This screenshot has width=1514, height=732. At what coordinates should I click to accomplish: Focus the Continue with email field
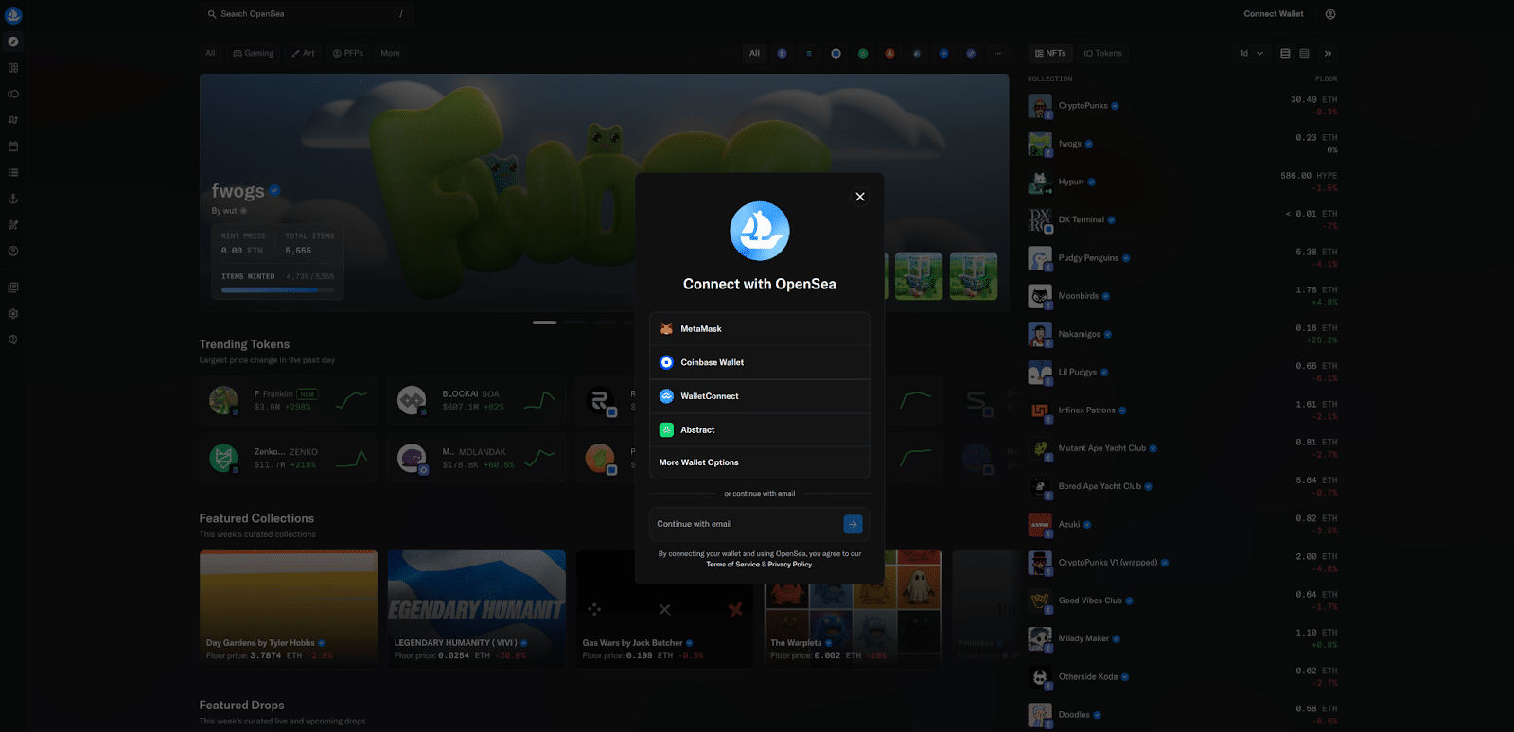click(746, 524)
